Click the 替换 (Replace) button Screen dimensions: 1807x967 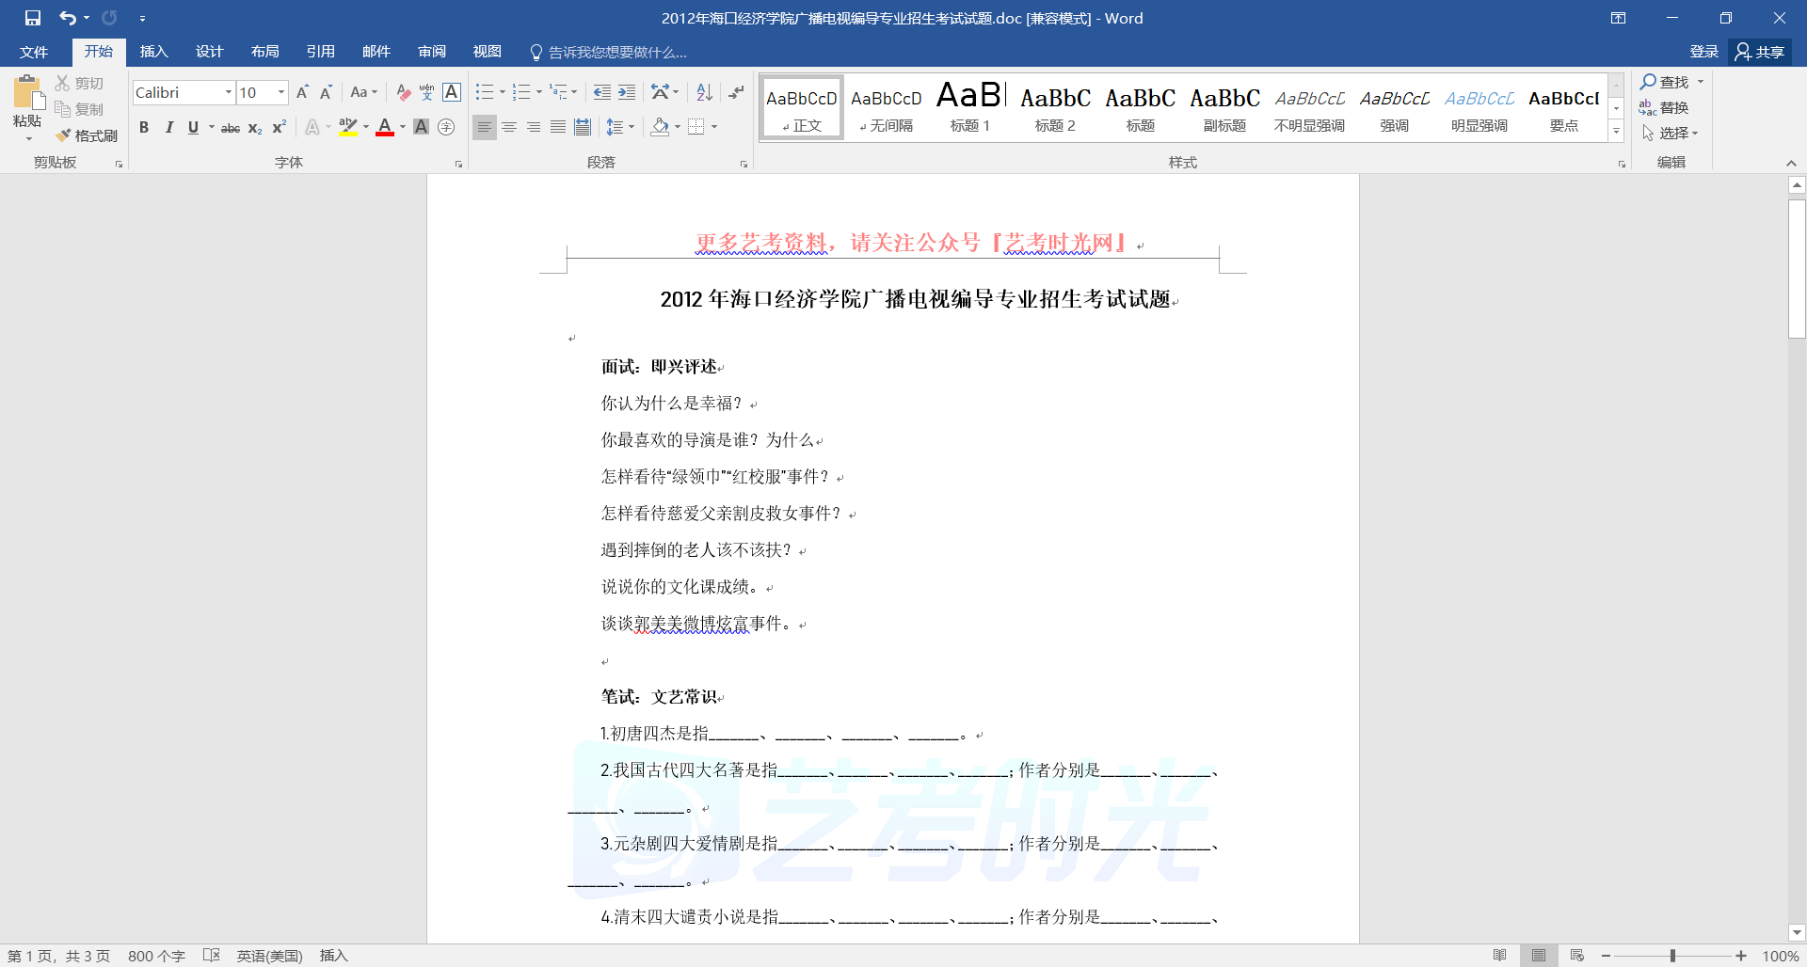[x=1664, y=107]
